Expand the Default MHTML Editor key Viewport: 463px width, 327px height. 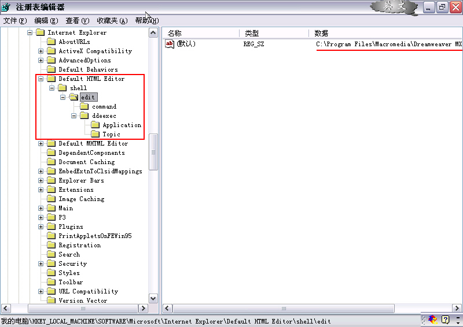click(x=41, y=143)
